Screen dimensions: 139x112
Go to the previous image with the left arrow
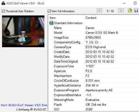pos(99,10)
